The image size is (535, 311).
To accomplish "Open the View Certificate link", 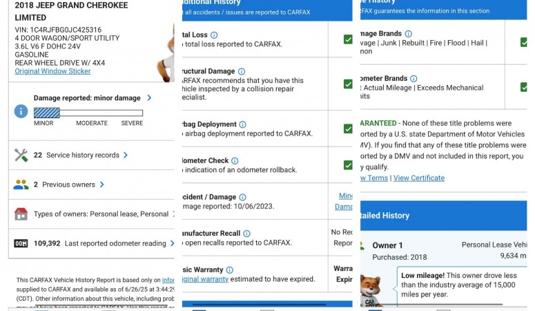I will tap(418, 178).
